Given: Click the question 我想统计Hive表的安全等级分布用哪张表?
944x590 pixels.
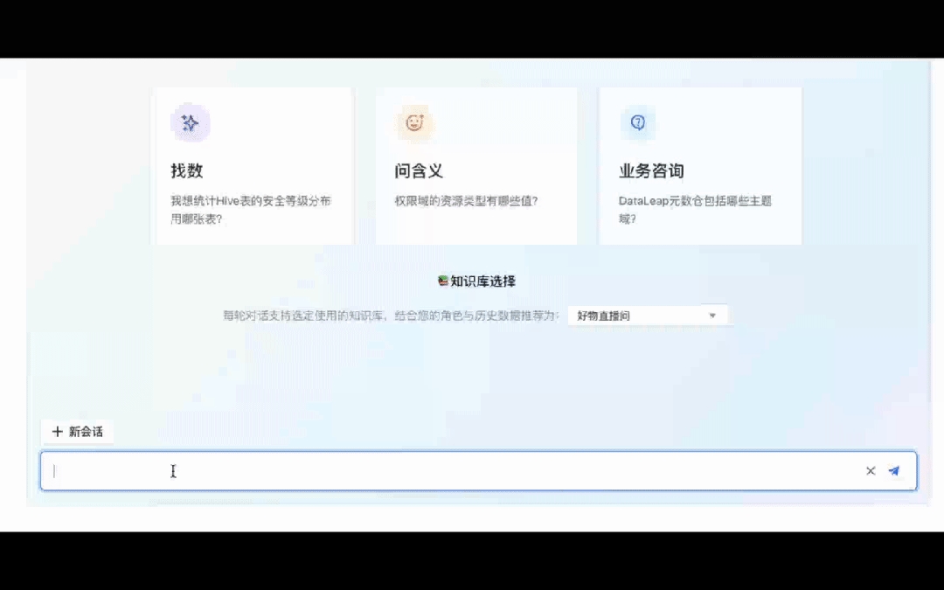Looking at the screenshot, I should (x=251, y=210).
